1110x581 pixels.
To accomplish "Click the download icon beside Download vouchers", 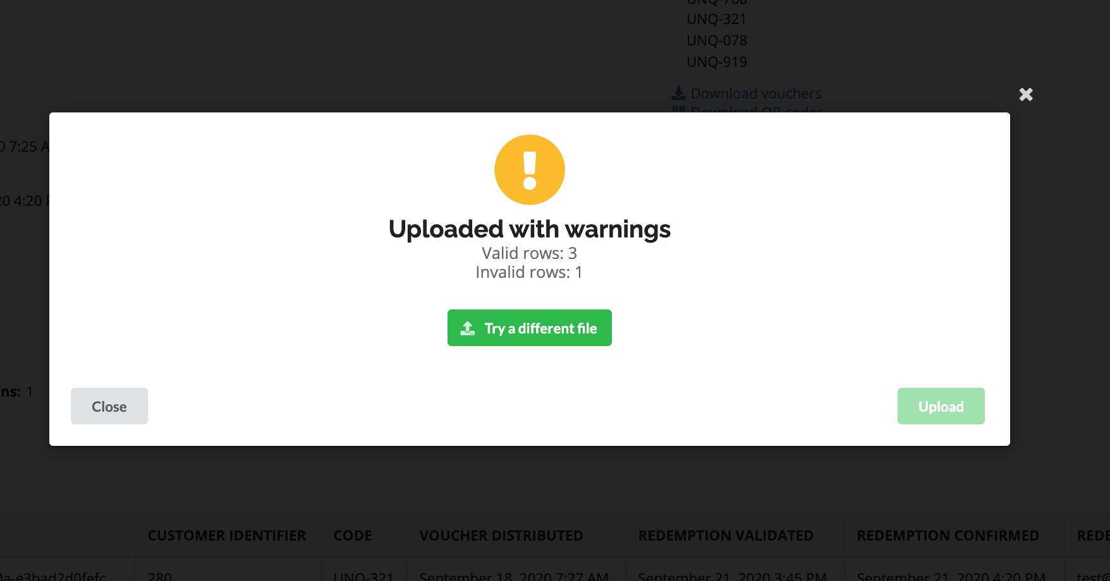I will pos(678,93).
